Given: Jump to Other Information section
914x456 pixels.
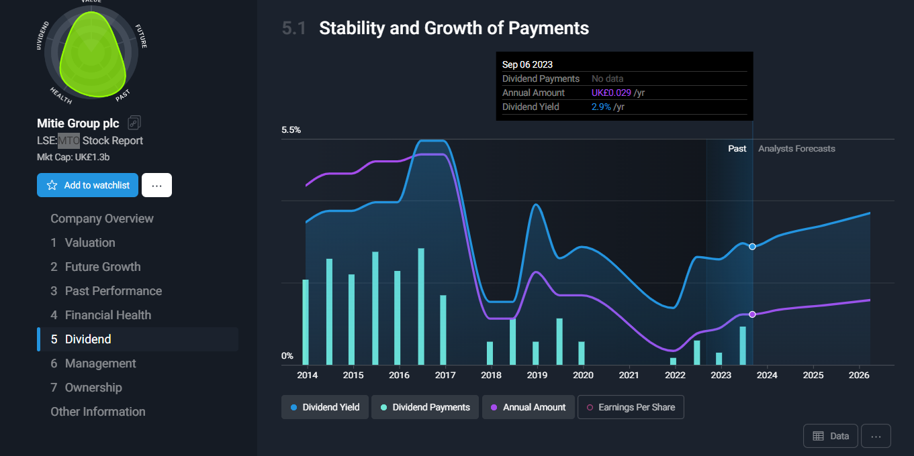Looking at the screenshot, I should (98, 412).
